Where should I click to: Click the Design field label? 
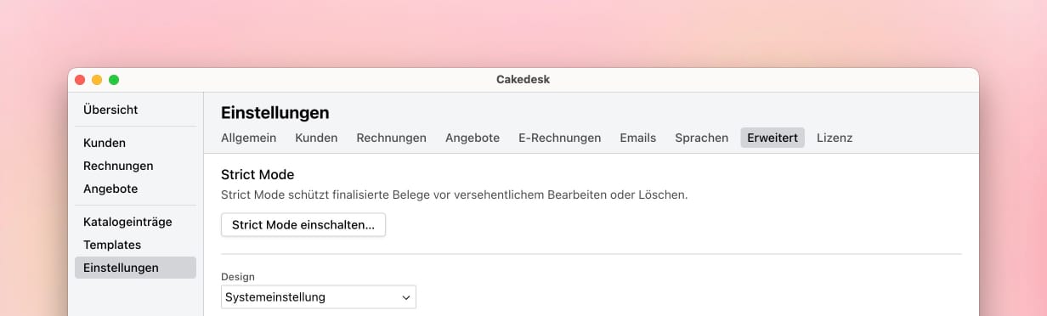238,277
